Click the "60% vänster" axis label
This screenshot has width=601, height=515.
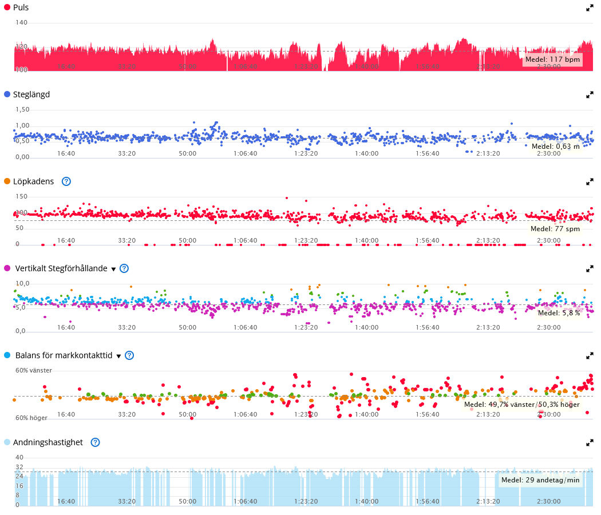click(34, 371)
